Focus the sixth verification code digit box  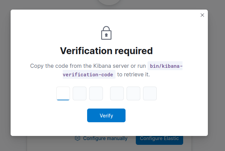(x=150, y=93)
